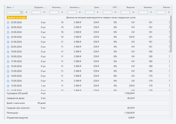Click comment count 179 in 14.09.2024 row
The height and width of the screenshot is (124, 176).
click(151, 76)
